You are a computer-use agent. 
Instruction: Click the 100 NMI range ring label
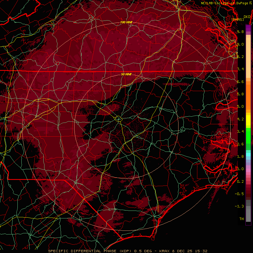click(x=126, y=22)
